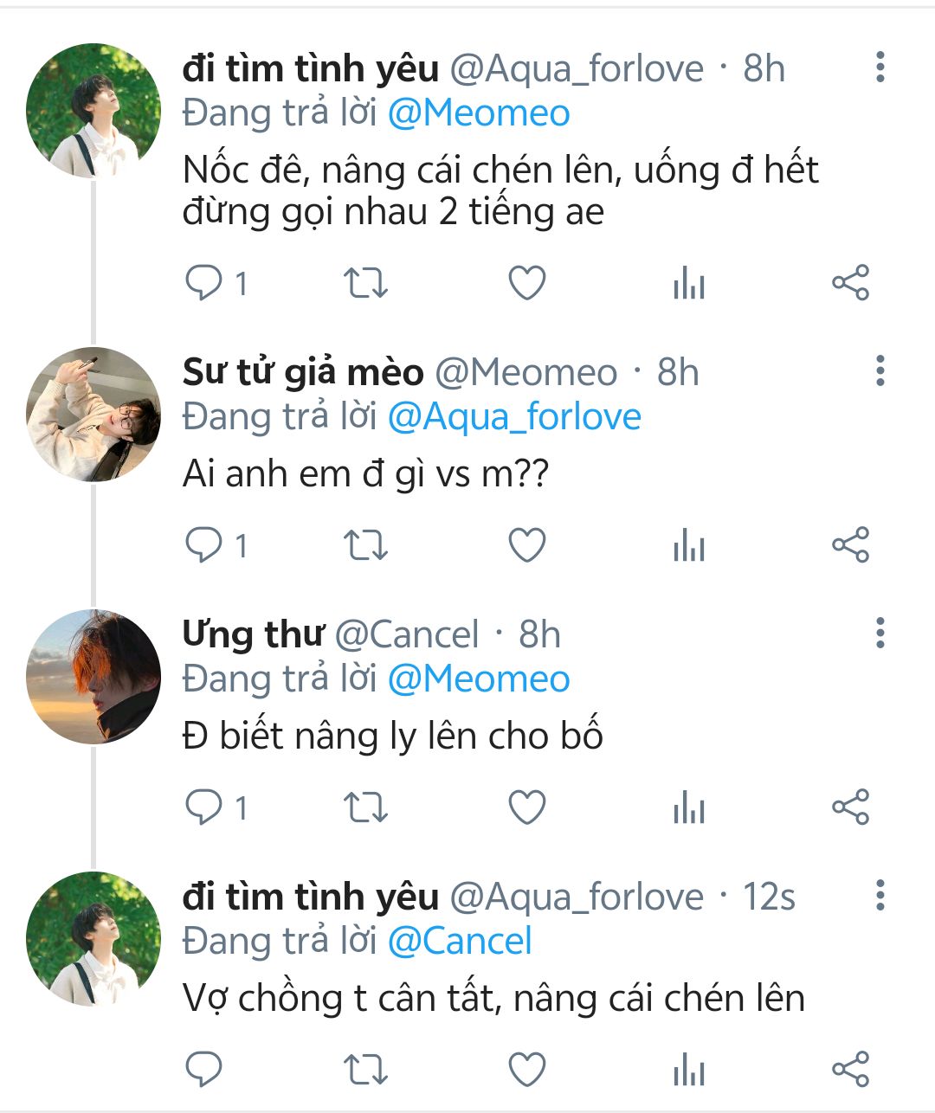Viewport: 935px width, 1113px height.
Task: Like the first tweet by @Aqua_forlove
Action: (x=526, y=283)
